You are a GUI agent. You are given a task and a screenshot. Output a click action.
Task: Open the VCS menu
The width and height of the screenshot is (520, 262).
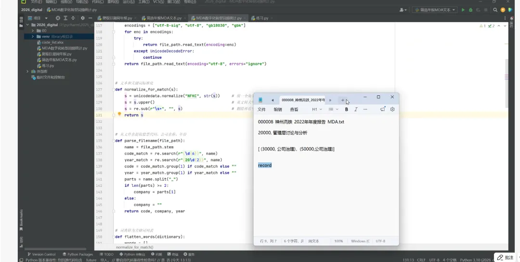pos(158,1)
